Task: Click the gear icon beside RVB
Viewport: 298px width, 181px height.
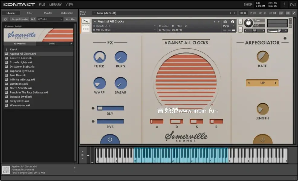Action: (x=93, y=121)
